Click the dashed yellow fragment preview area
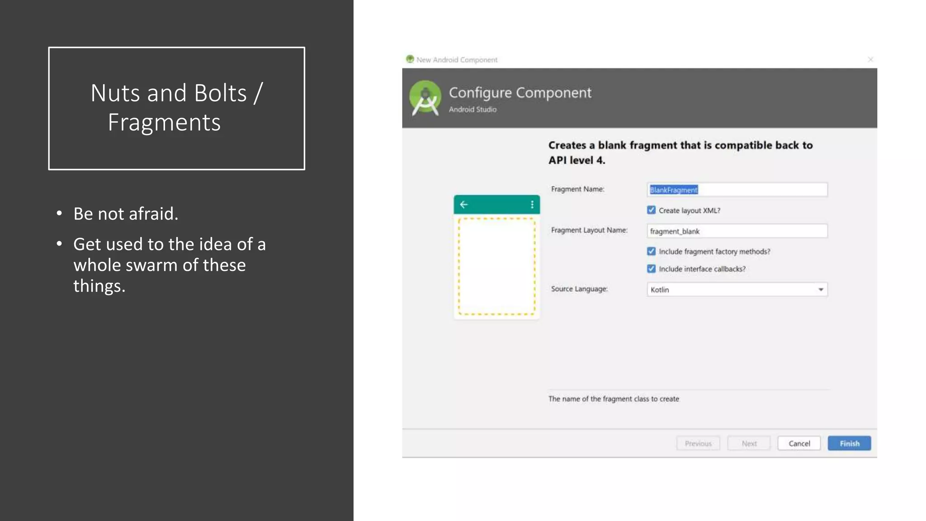 click(496, 267)
